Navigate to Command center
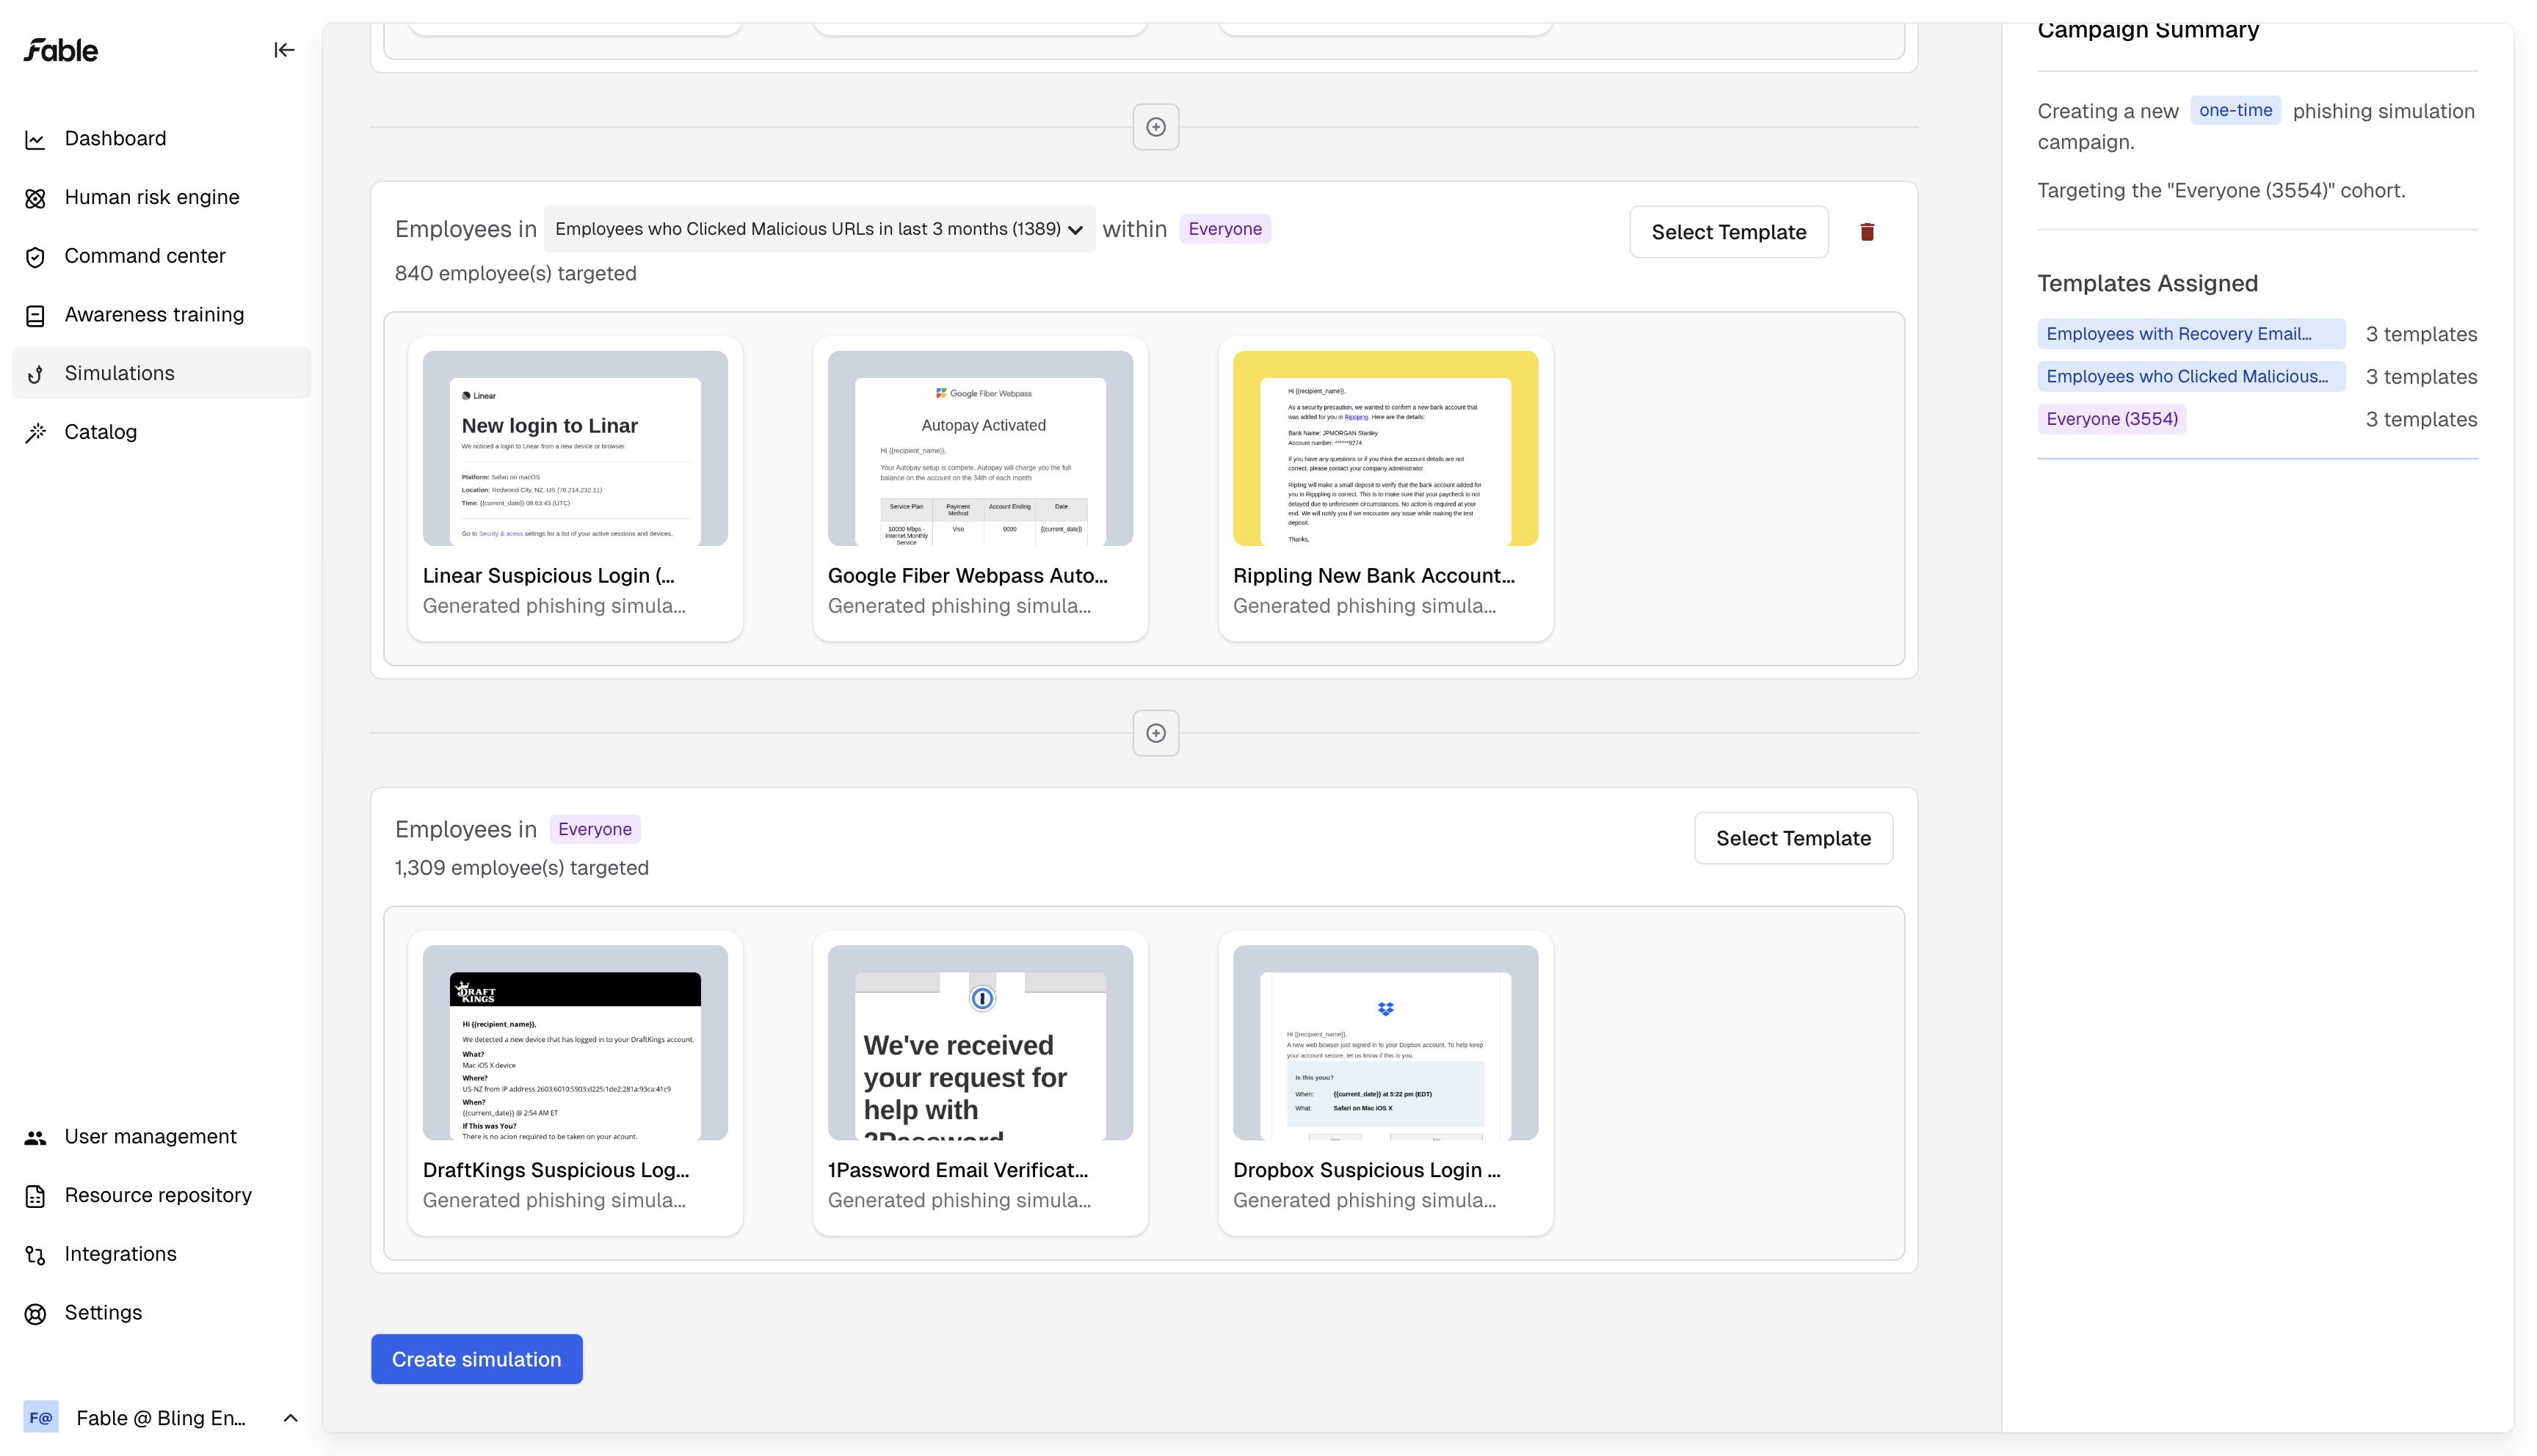Screen dimensions: 2537x1456 click(x=161, y=256)
